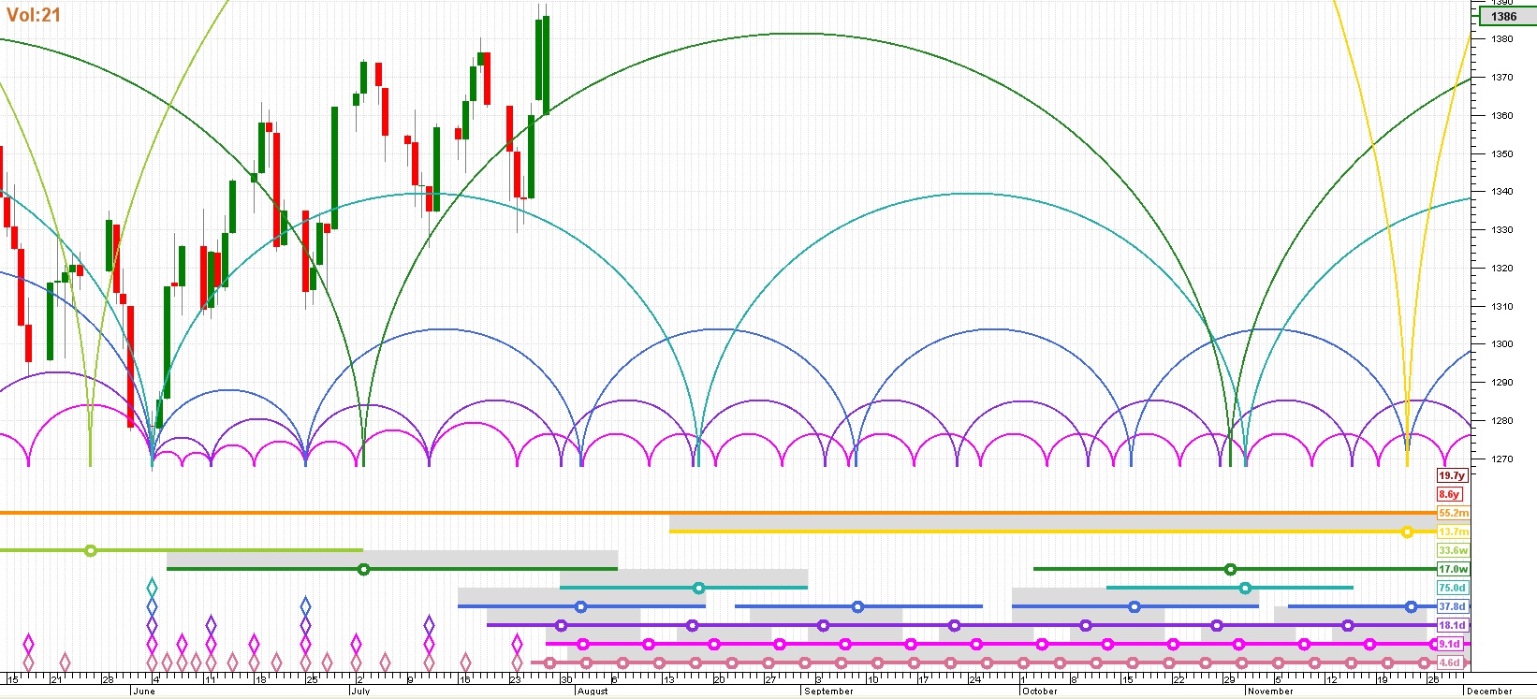This screenshot has height=699, width=1537.
Task: Select the pink 4.6d cycle label
Action: [x=1450, y=663]
